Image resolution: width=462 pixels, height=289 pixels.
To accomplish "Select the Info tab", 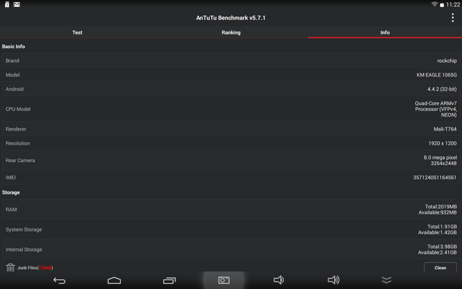I will click(385, 33).
